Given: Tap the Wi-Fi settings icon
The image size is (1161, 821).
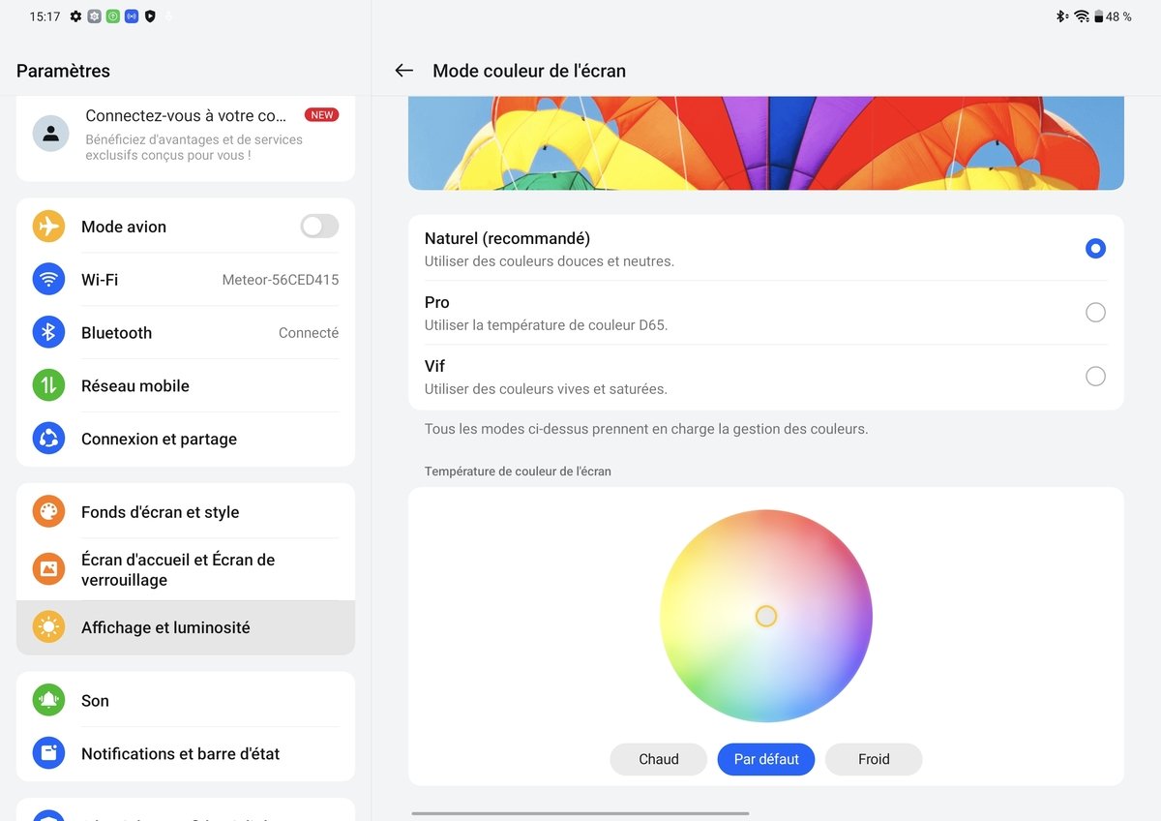Looking at the screenshot, I should pyautogui.click(x=48, y=280).
